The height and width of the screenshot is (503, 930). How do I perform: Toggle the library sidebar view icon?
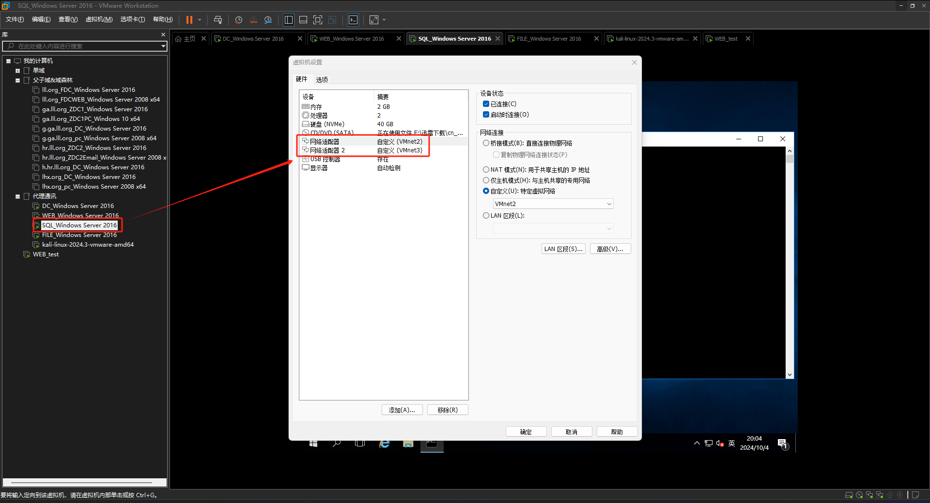(289, 20)
